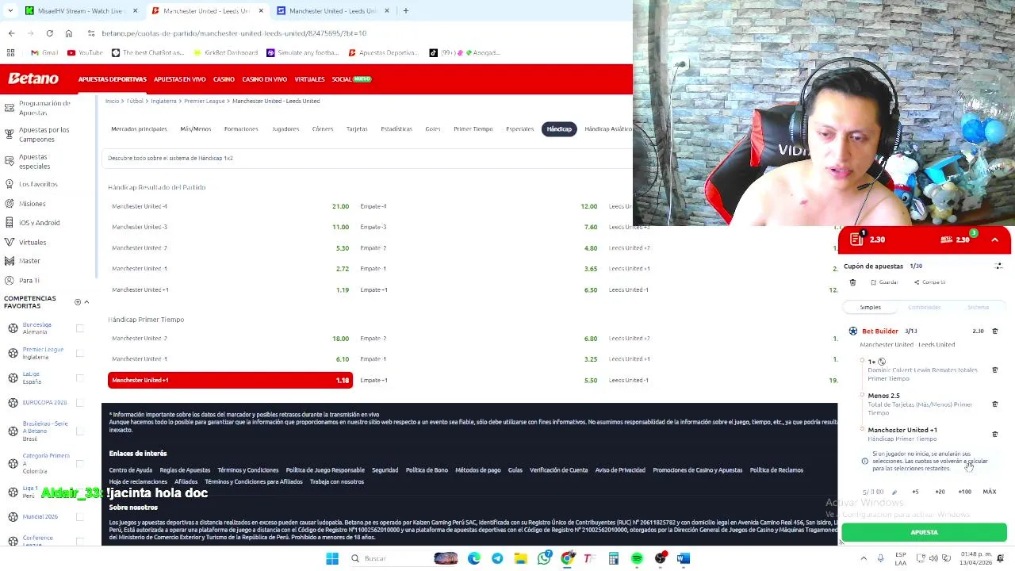Select the Hándicap market tab

point(559,128)
